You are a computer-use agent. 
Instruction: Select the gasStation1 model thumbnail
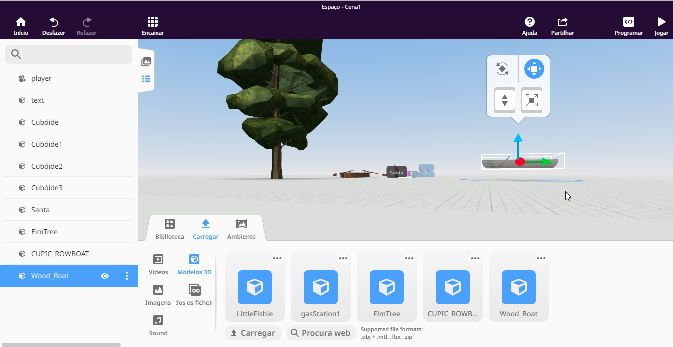(321, 287)
